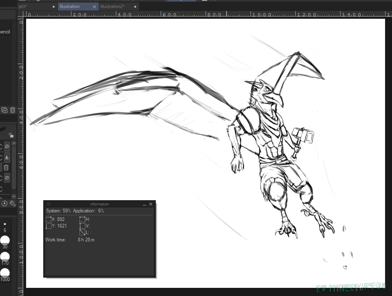
Task: Delete the sub tool with upper trash icon
Action: pos(13,110)
